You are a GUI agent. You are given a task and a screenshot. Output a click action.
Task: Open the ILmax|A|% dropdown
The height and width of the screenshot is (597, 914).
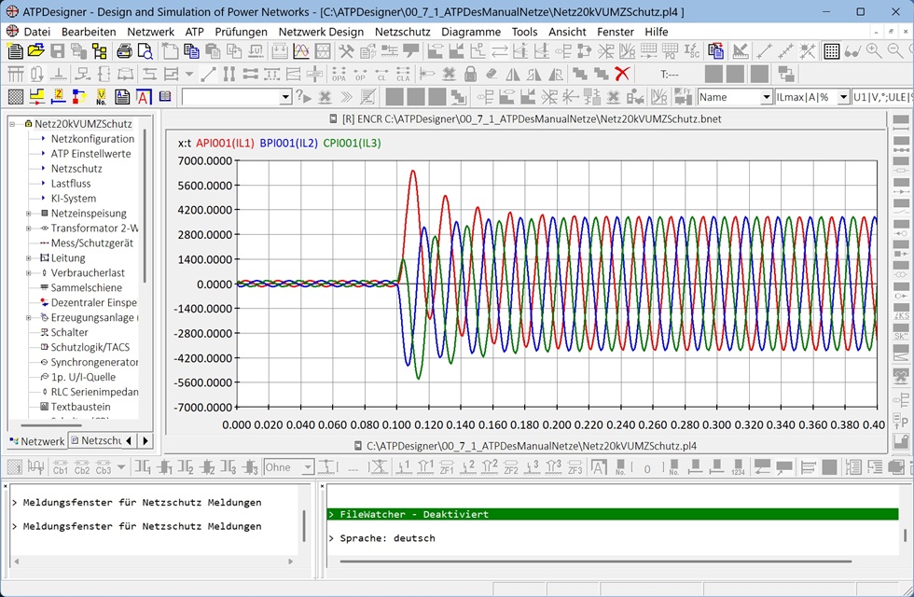pos(843,97)
